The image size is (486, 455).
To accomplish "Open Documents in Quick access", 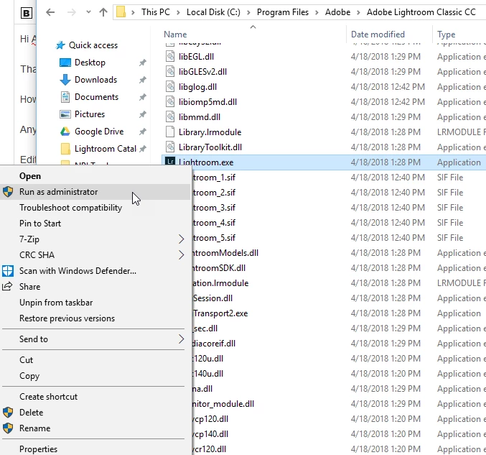I will click(96, 97).
